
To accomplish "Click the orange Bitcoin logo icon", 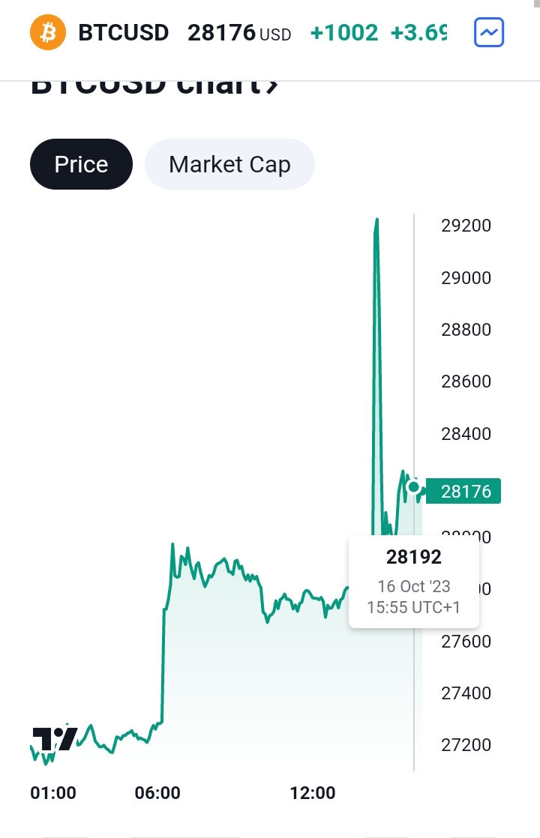I will (x=48, y=32).
